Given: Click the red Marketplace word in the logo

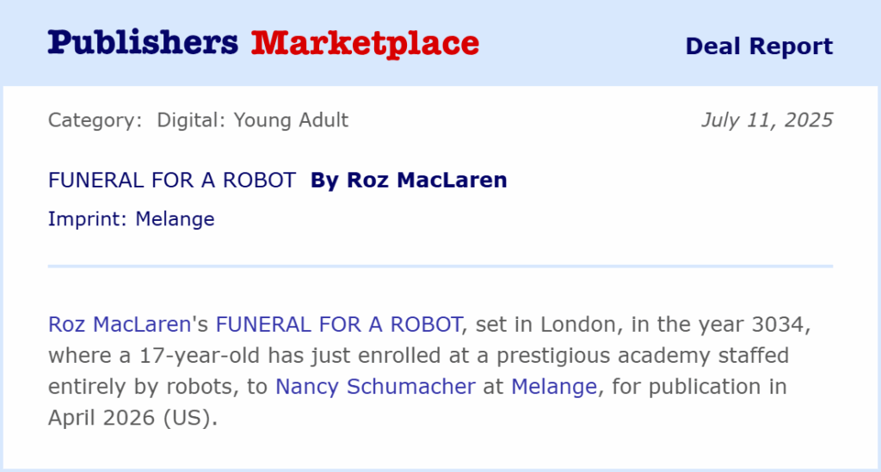Looking at the screenshot, I should (x=365, y=43).
